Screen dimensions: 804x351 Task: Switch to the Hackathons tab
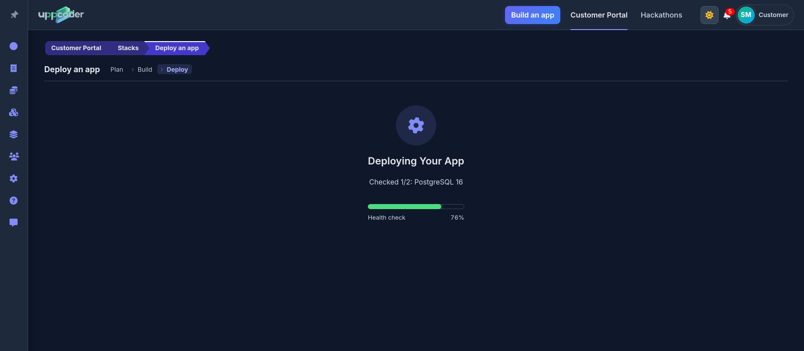tap(661, 15)
